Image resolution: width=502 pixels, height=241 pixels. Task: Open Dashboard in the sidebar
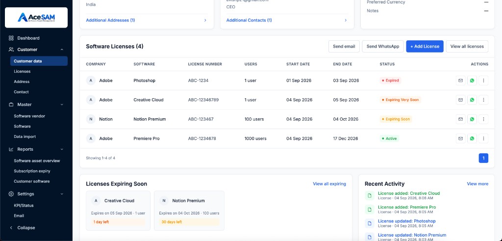[28, 38]
